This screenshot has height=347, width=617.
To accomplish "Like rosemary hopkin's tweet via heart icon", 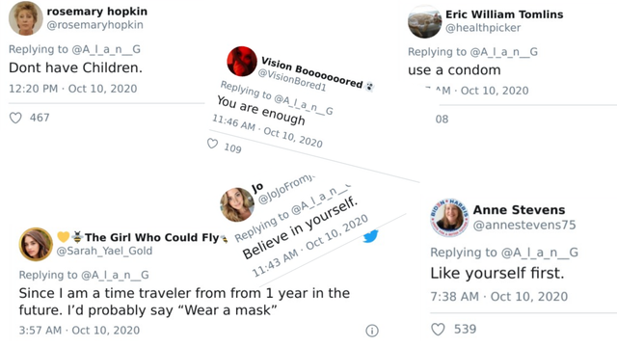I will click(15, 118).
